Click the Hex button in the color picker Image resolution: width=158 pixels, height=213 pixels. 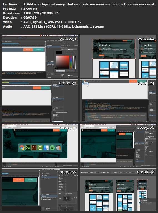[x=70, y=71]
